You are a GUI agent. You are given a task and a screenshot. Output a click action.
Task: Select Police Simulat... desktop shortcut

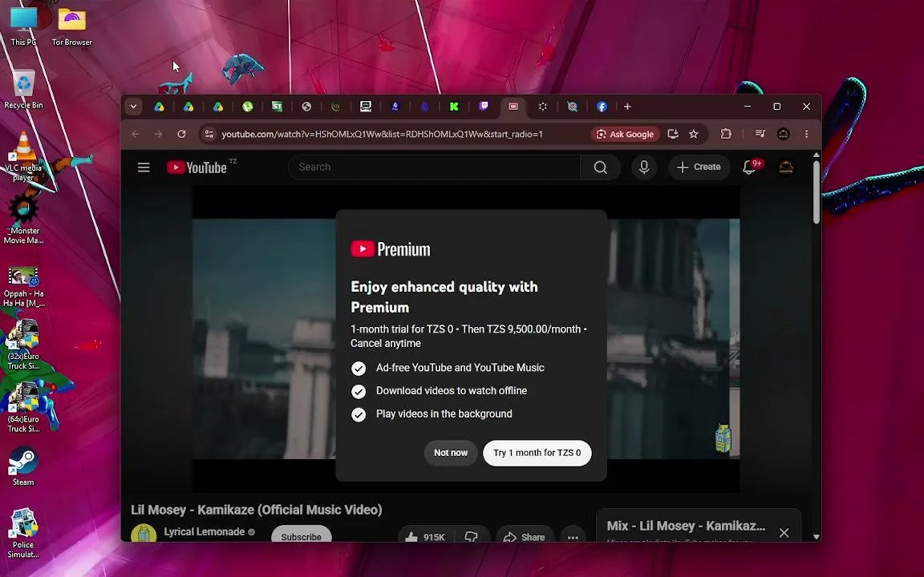23,534
